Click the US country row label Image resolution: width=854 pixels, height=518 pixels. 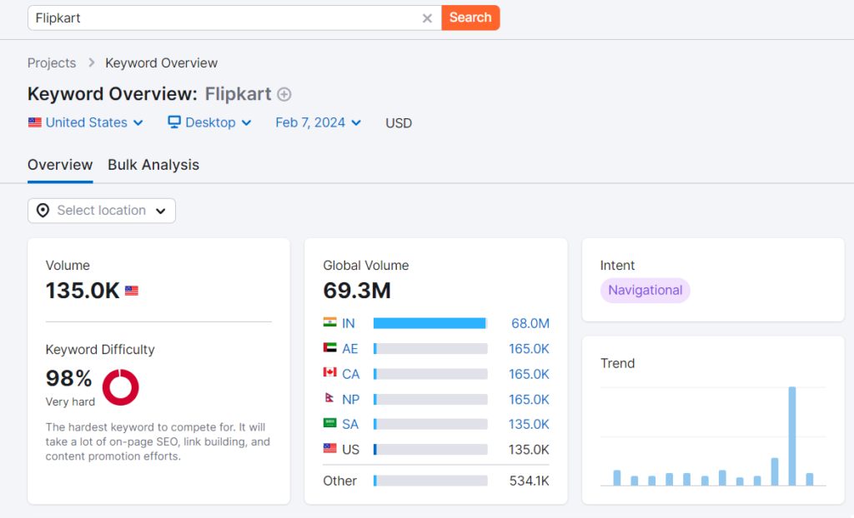pos(351,450)
